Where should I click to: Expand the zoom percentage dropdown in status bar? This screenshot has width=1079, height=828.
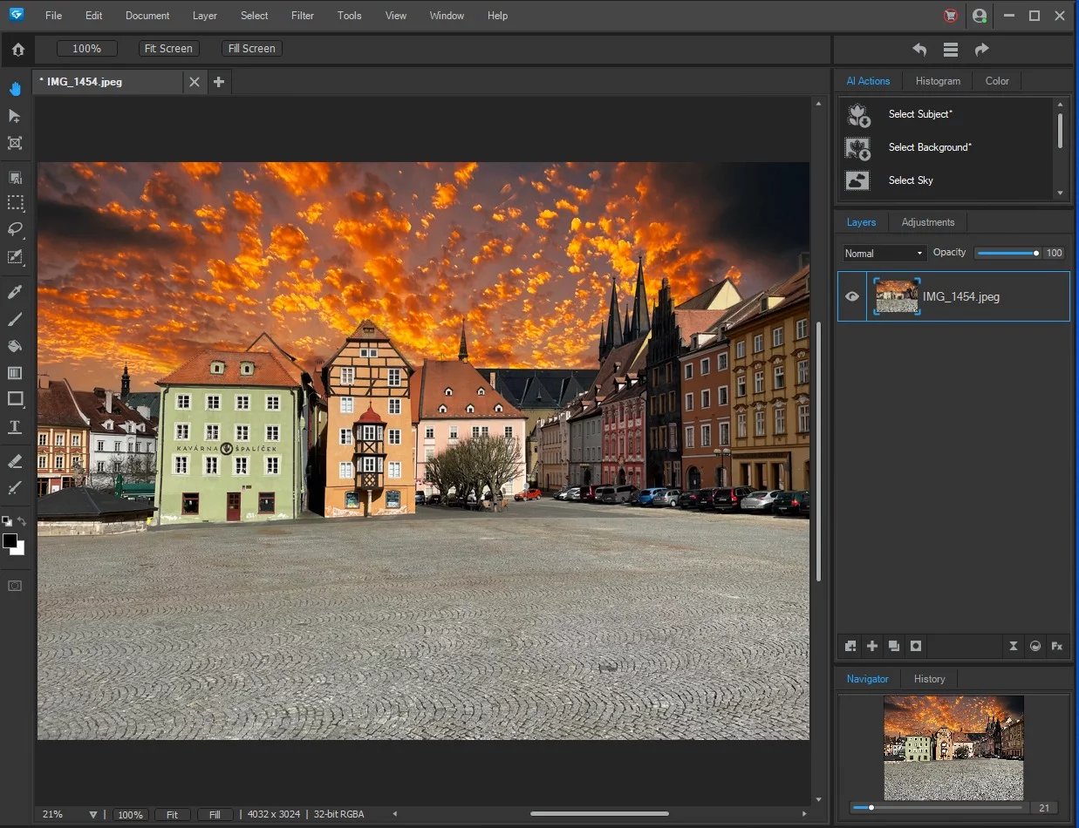tap(92, 814)
